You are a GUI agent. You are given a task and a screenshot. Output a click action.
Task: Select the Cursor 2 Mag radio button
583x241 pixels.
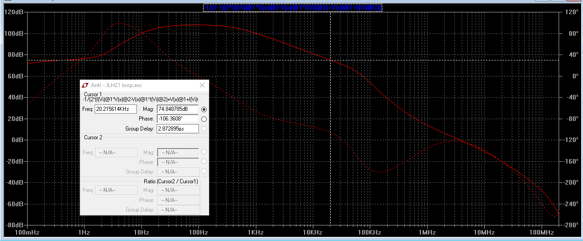[204, 152]
